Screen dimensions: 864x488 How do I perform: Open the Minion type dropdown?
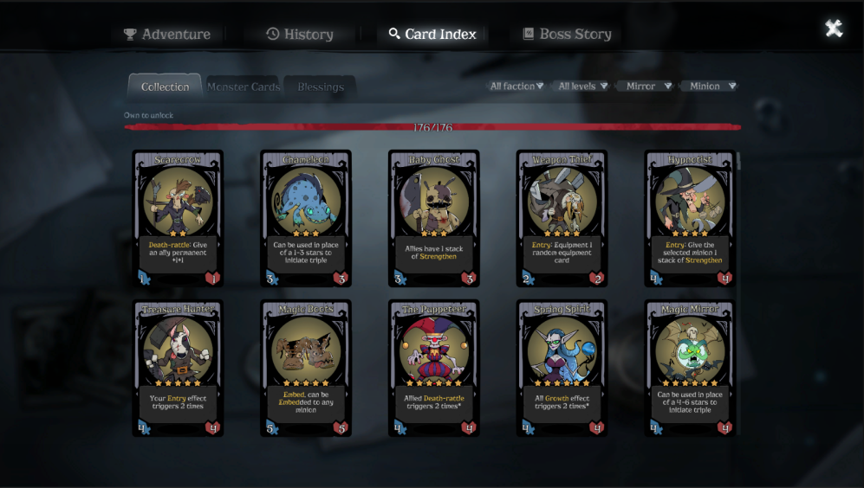pyautogui.click(x=711, y=86)
